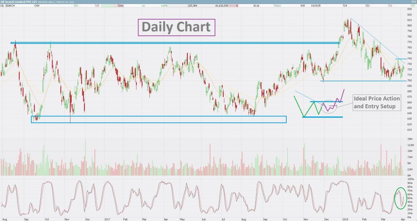417x221 pixels.
Task: Click the '724.51' VWAP cell
Action: pos(277,6)
